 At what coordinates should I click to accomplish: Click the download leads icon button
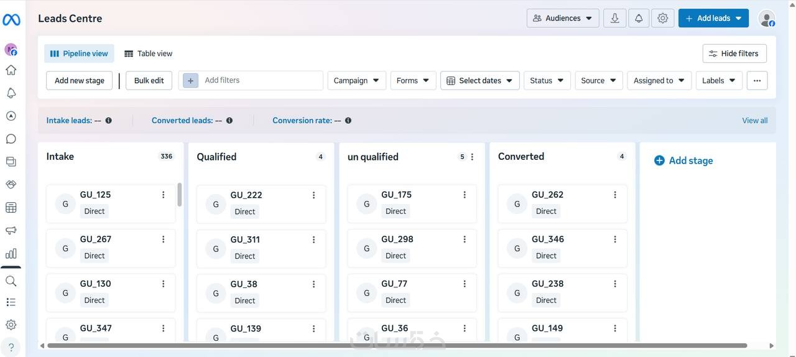[x=614, y=18]
